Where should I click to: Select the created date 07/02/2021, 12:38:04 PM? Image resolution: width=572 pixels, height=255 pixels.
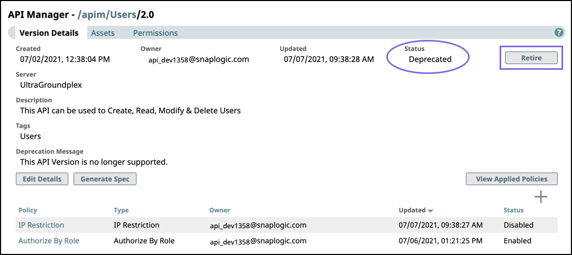[65, 59]
